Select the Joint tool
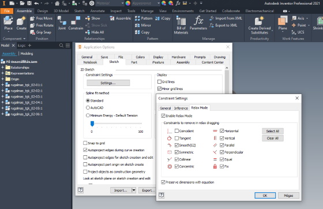323x209 pixels. point(62,23)
